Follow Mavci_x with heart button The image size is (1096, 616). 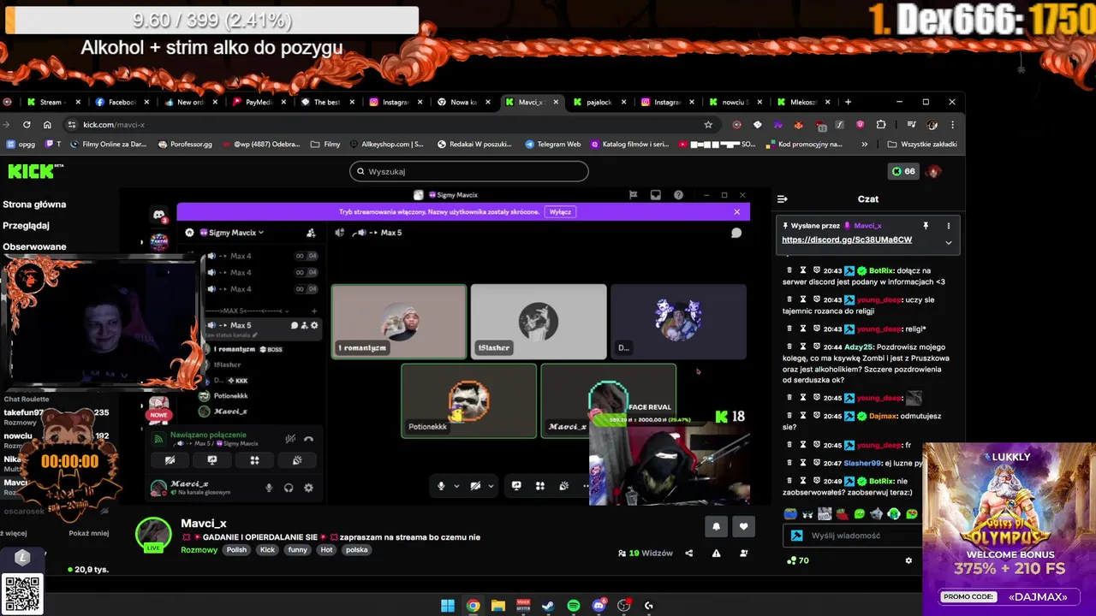pos(743,526)
